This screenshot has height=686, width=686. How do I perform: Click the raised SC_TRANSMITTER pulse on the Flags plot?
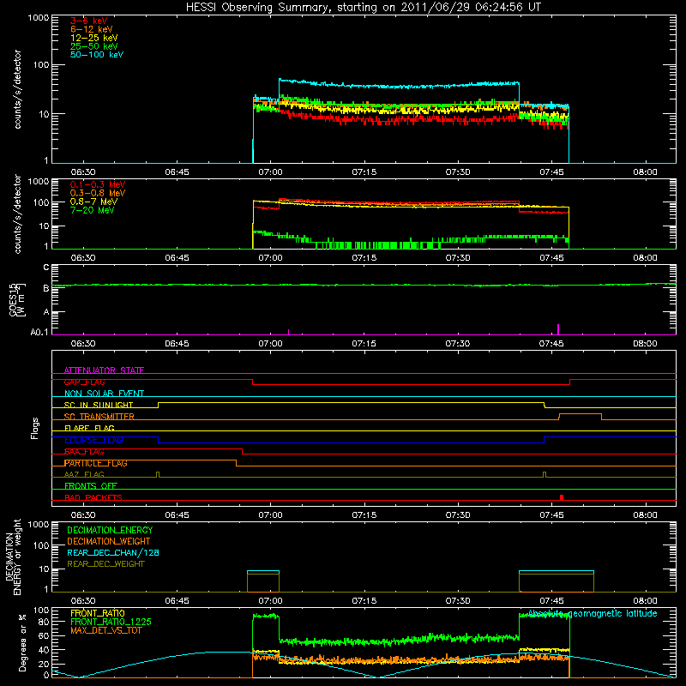pyautogui.click(x=581, y=416)
